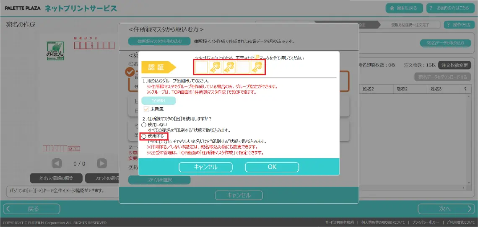Confirm with the OK button
Viewport: 478px width, 227px height.
272,167
